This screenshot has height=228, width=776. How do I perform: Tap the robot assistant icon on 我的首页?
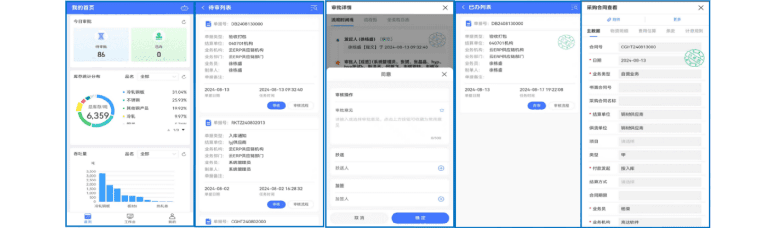click(184, 8)
